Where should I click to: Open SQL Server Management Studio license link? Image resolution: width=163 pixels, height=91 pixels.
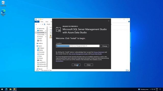pos(78,54)
